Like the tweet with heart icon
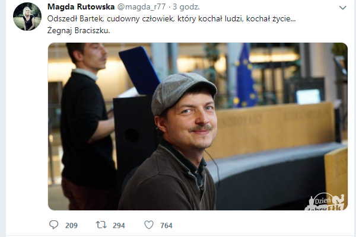Viewport: 356px width, 237px height. [149, 225]
